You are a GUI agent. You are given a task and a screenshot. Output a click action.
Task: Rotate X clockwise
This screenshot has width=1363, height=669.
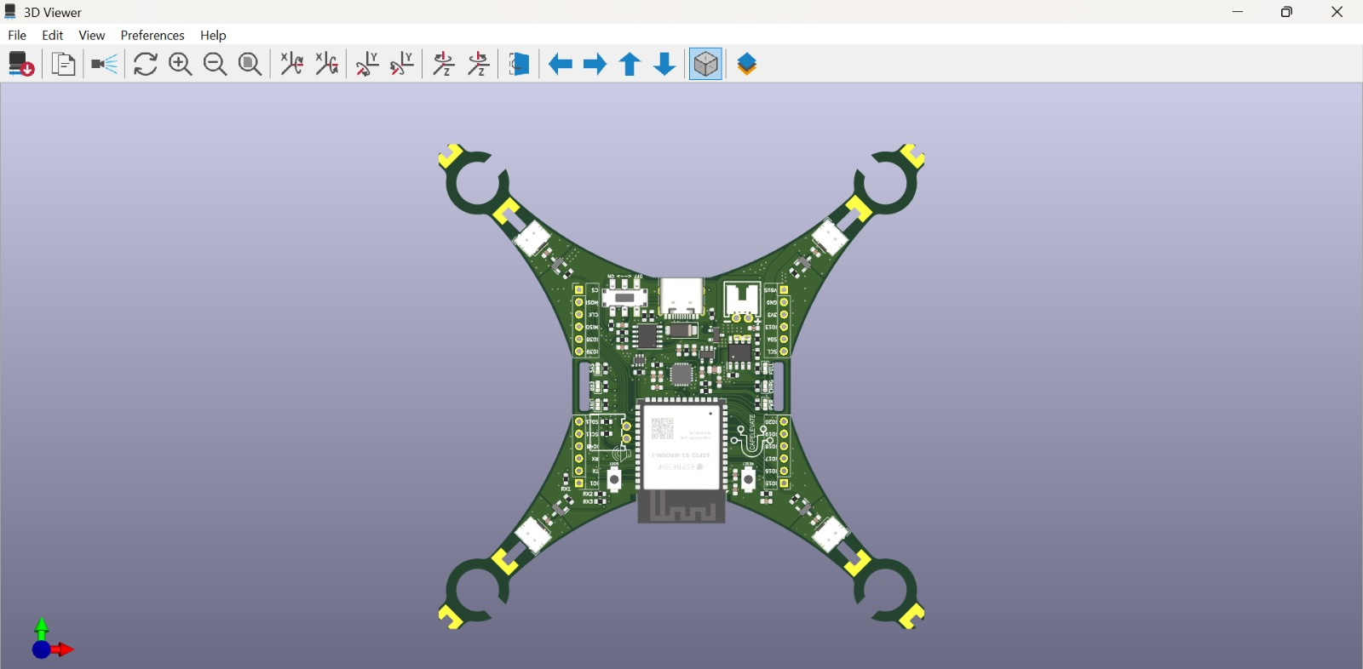point(292,64)
